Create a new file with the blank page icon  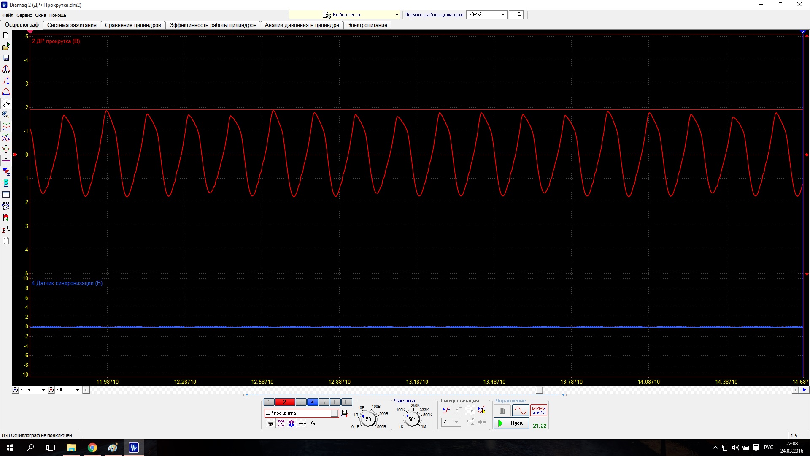[6, 35]
